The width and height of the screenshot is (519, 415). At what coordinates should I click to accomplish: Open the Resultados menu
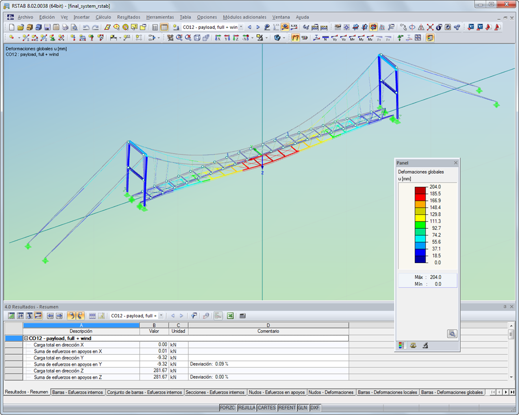(x=128, y=17)
